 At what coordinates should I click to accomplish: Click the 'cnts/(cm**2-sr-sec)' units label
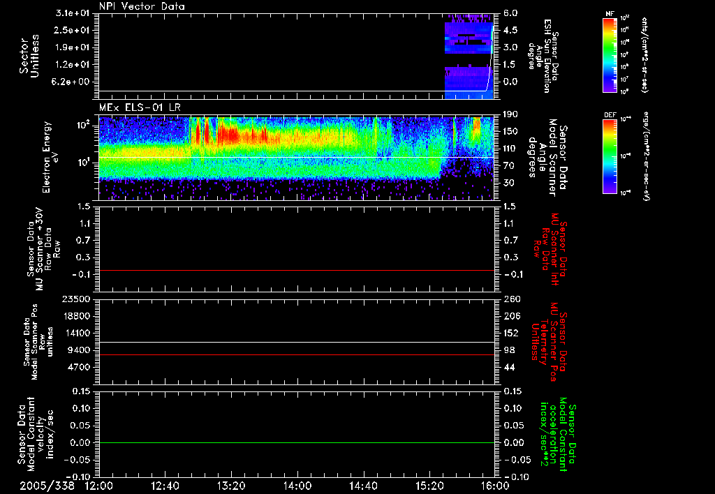coord(644,55)
